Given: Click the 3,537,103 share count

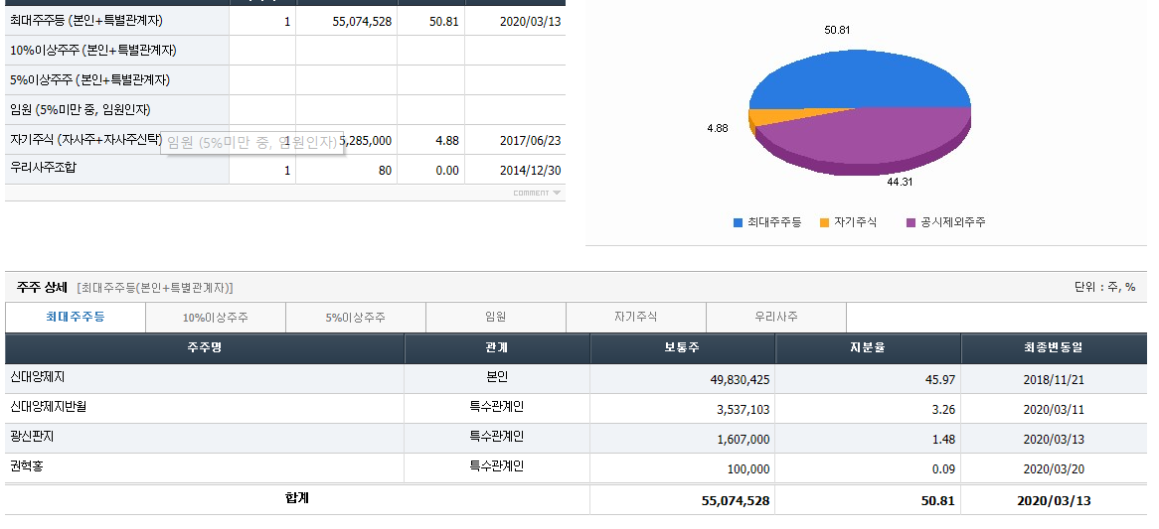Looking at the screenshot, I should pos(743,410).
